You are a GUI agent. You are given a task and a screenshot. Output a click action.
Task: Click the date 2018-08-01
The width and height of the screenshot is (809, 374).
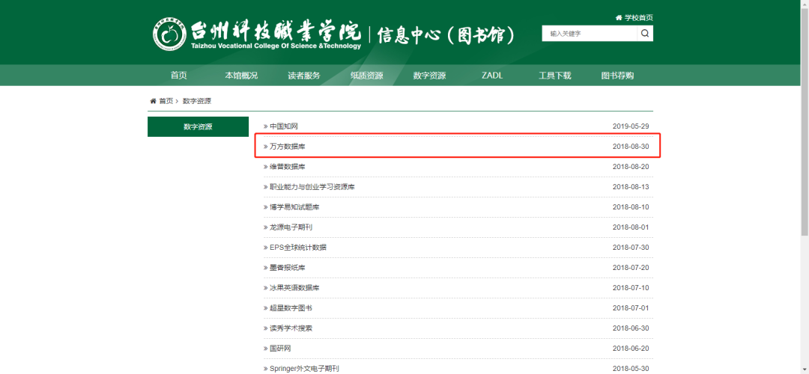point(631,227)
